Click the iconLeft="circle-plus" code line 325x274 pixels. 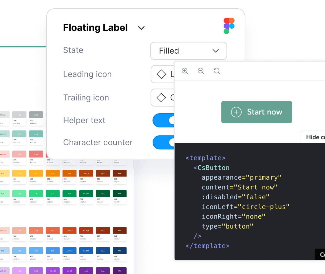click(x=245, y=207)
